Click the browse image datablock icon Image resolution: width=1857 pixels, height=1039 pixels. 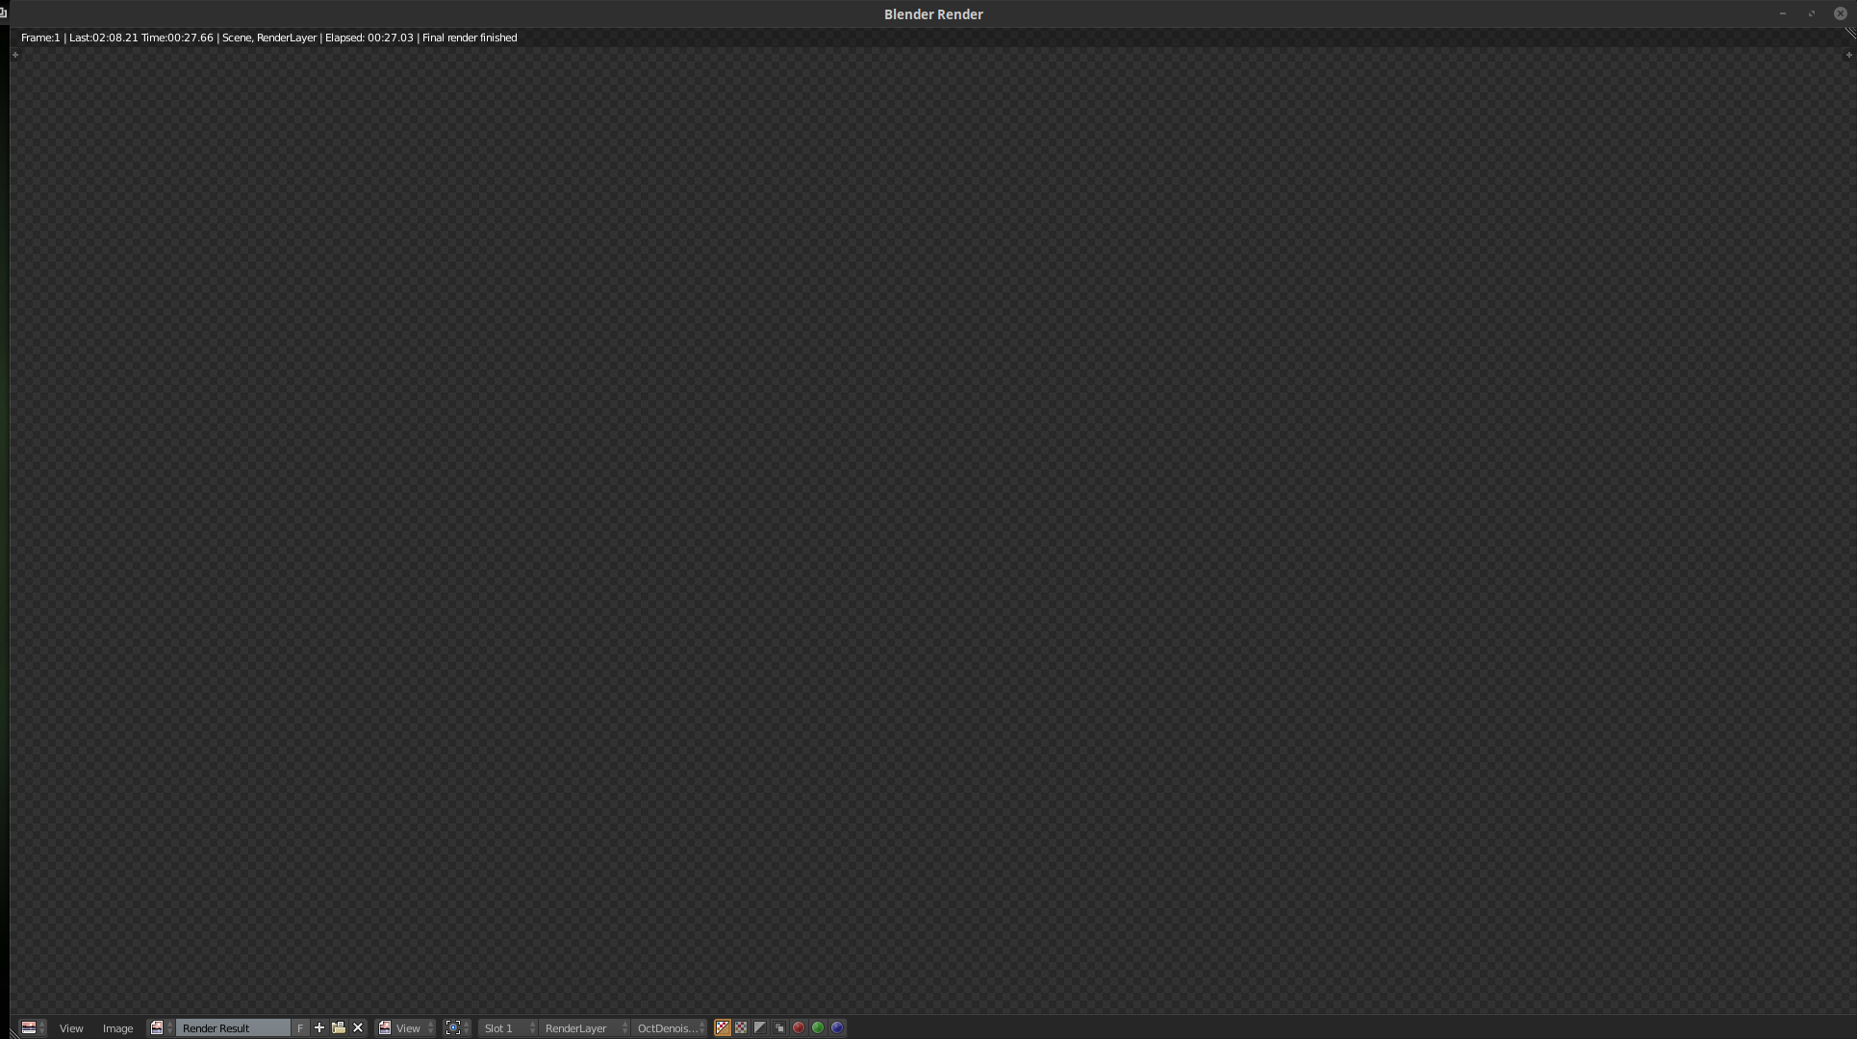click(160, 1027)
